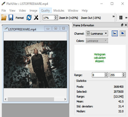The image size is (128, 117).
Task: Click the Range maximum field showing 255
Action: coord(116,75)
